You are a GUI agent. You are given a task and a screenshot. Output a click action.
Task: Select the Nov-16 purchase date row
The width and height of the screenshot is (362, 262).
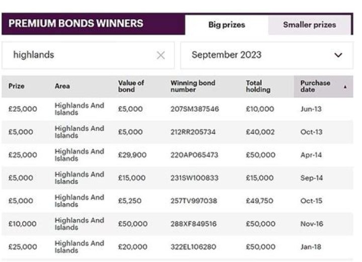coord(311,224)
